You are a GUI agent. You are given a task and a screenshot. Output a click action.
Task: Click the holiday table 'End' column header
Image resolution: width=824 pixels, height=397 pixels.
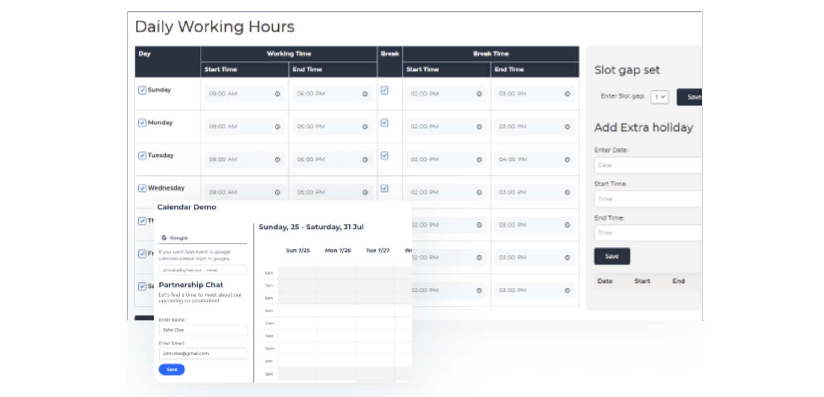pos(679,281)
